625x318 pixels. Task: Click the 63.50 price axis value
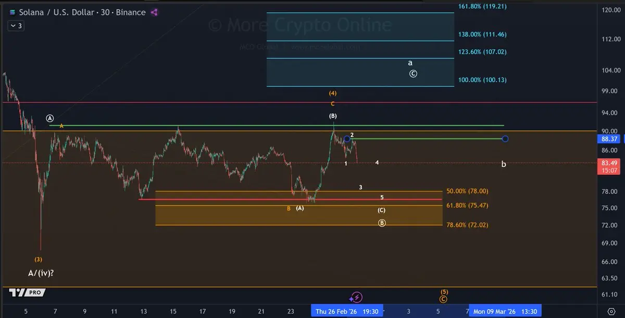(x=609, y=278)
